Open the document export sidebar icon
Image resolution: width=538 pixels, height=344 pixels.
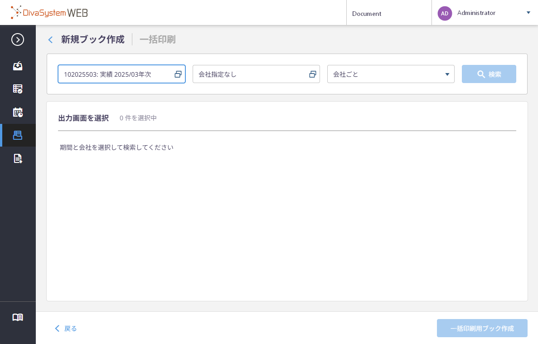(18, 158)
